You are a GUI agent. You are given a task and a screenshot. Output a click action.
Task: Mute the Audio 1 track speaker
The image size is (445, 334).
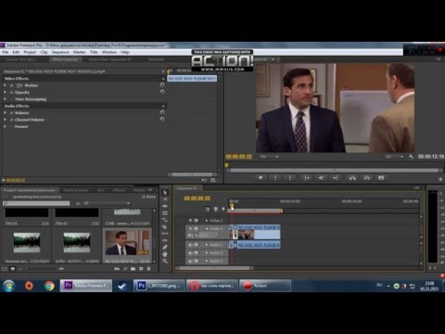tap(190, 245)
